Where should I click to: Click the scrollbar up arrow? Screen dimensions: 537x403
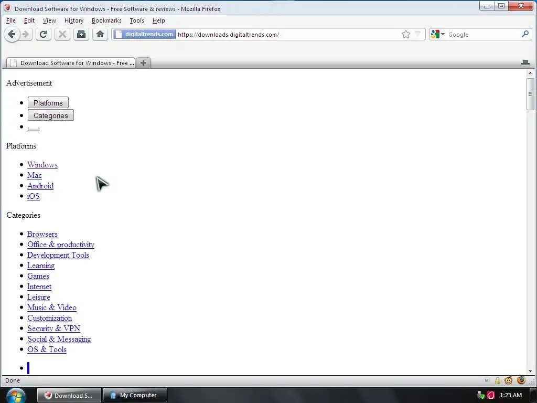530,73
